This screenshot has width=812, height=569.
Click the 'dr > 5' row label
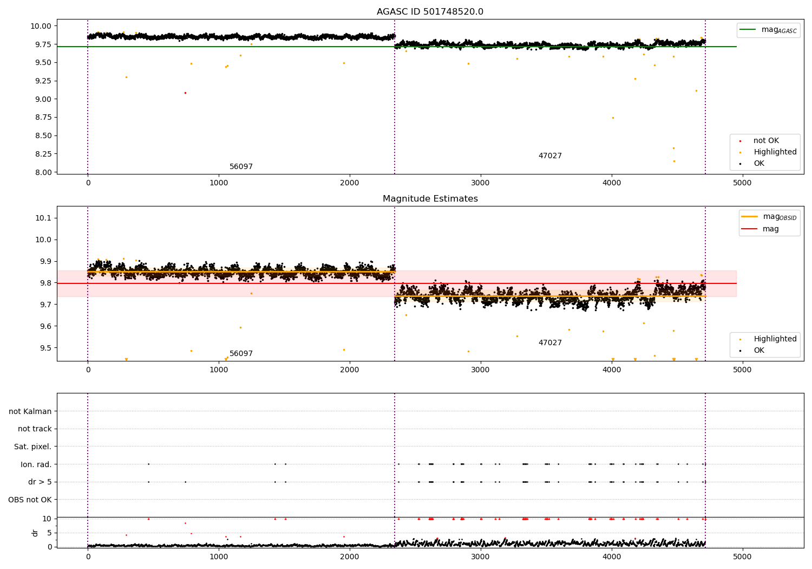tap(40, 482)
